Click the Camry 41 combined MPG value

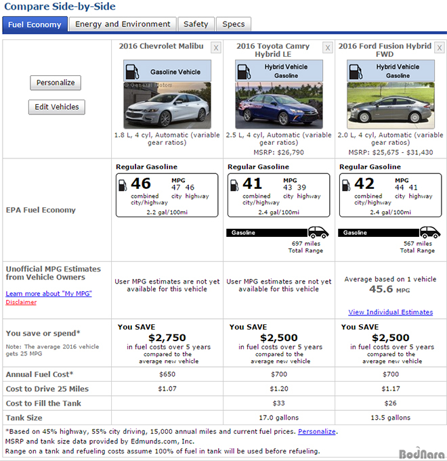(253, 183)
